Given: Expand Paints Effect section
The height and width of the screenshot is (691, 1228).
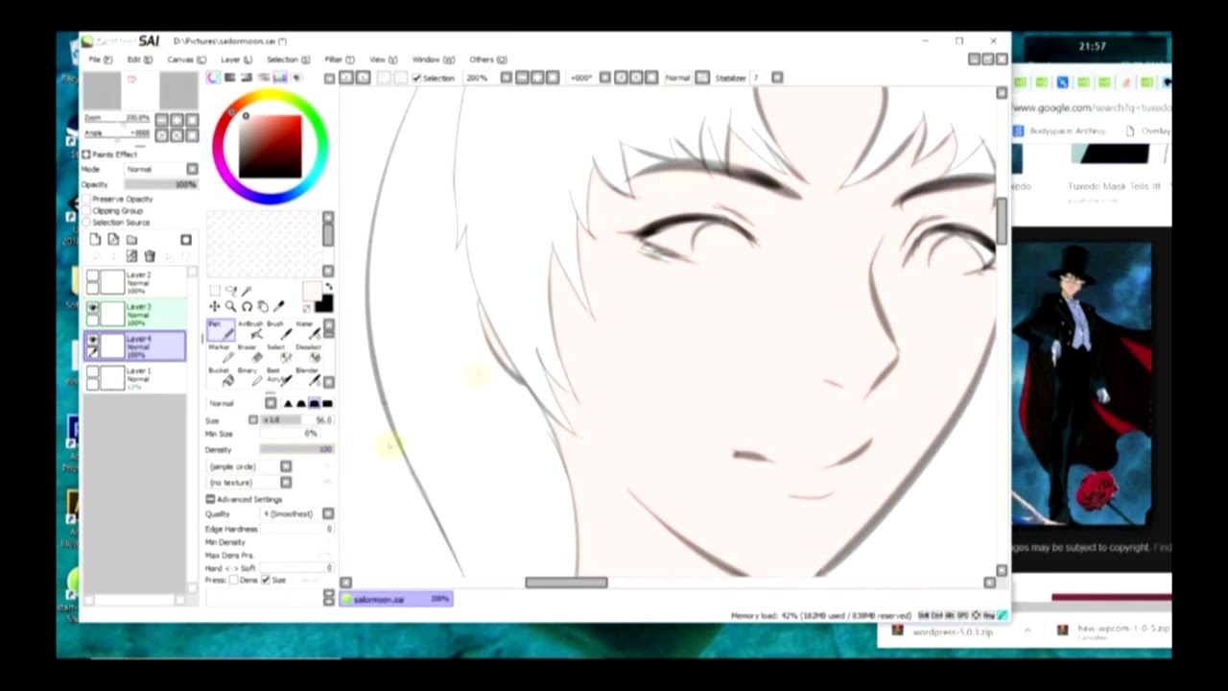Looking at the screenshot, I should coord(86,154).
